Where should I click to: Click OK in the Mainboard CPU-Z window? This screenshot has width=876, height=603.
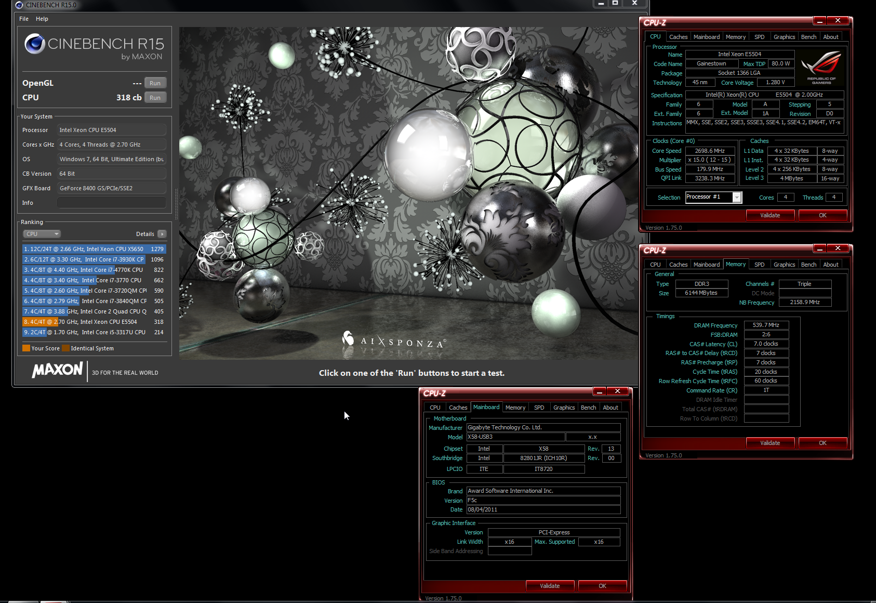tap(602, 586)
